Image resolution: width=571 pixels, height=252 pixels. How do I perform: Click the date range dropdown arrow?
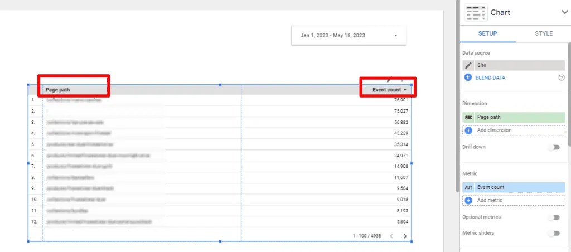(396, 36)
